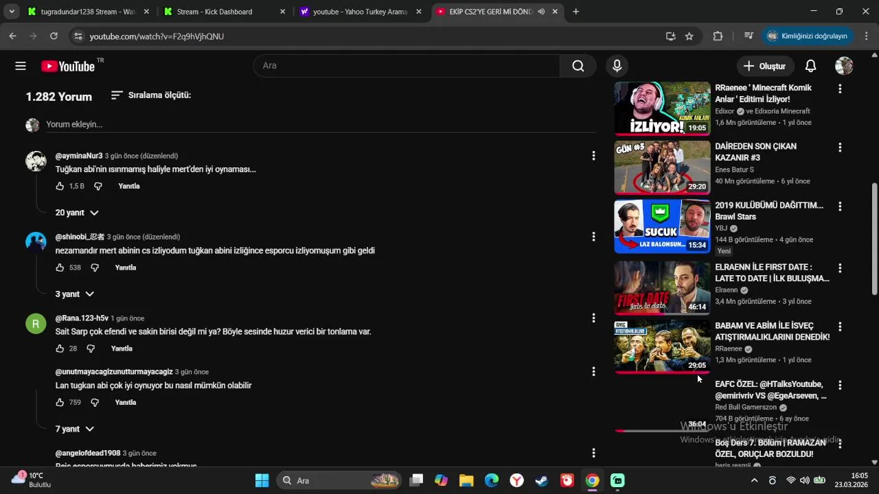The height and width of the screenshot is (494, 879).
Task: Open options for @unutmayacagizunutturmayacagiz's comment
Action: tap(593, 371)
